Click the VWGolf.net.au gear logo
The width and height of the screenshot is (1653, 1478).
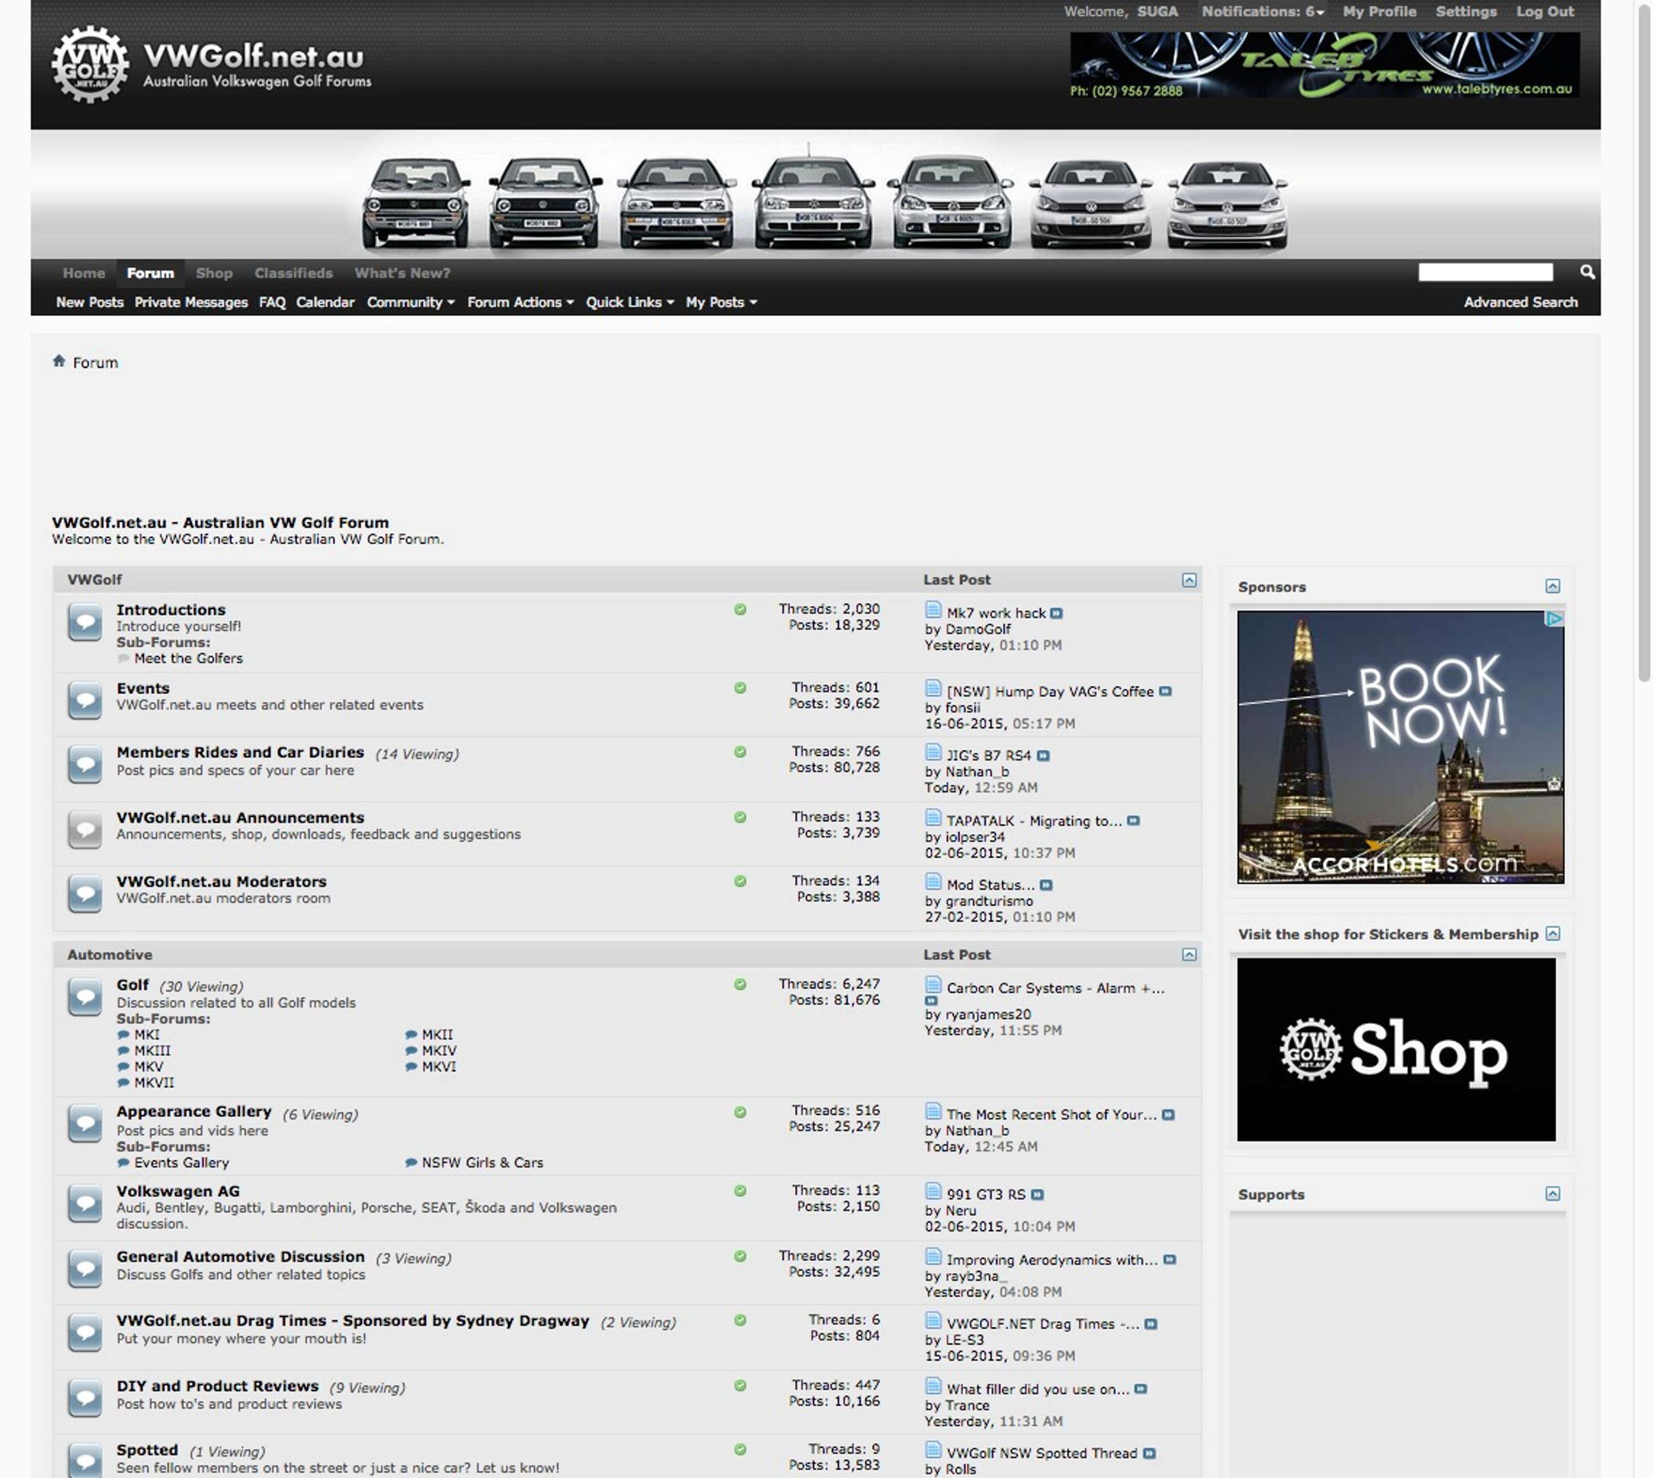coord(90,64)
